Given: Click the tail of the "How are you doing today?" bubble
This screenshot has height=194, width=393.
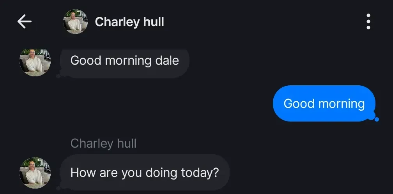Looking at the screenshot, I should (58, 187).
